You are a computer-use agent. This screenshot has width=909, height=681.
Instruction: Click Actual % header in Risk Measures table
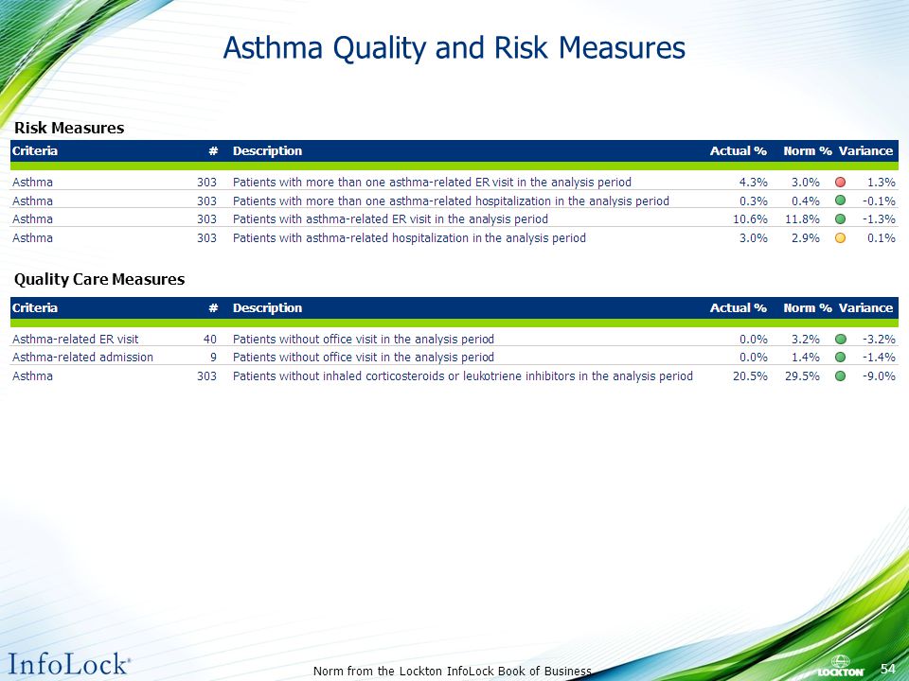tap(738, 151)
